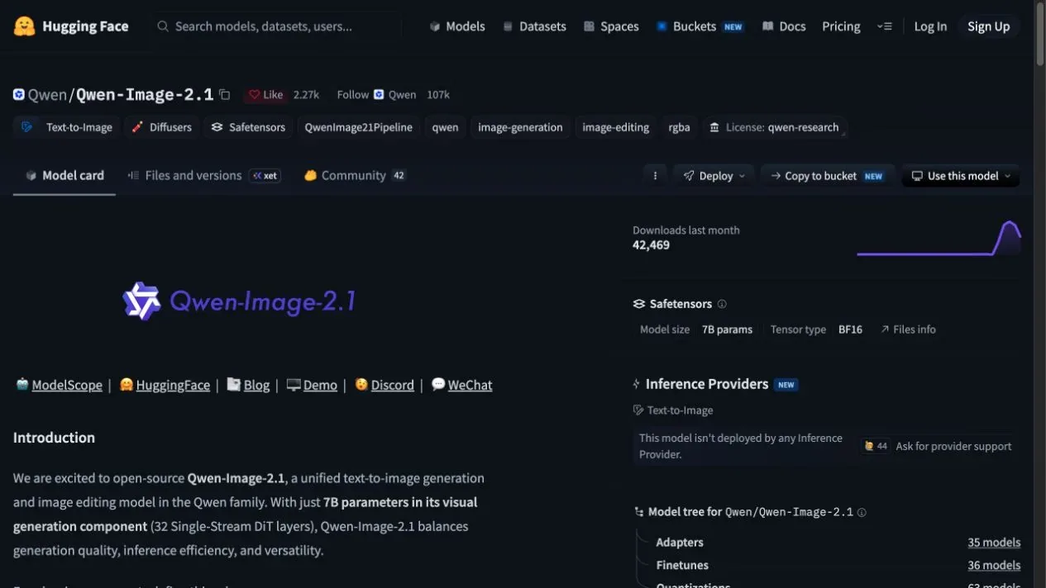Open the Files info link
1046x588 pixels.
(x=908, y=330)
